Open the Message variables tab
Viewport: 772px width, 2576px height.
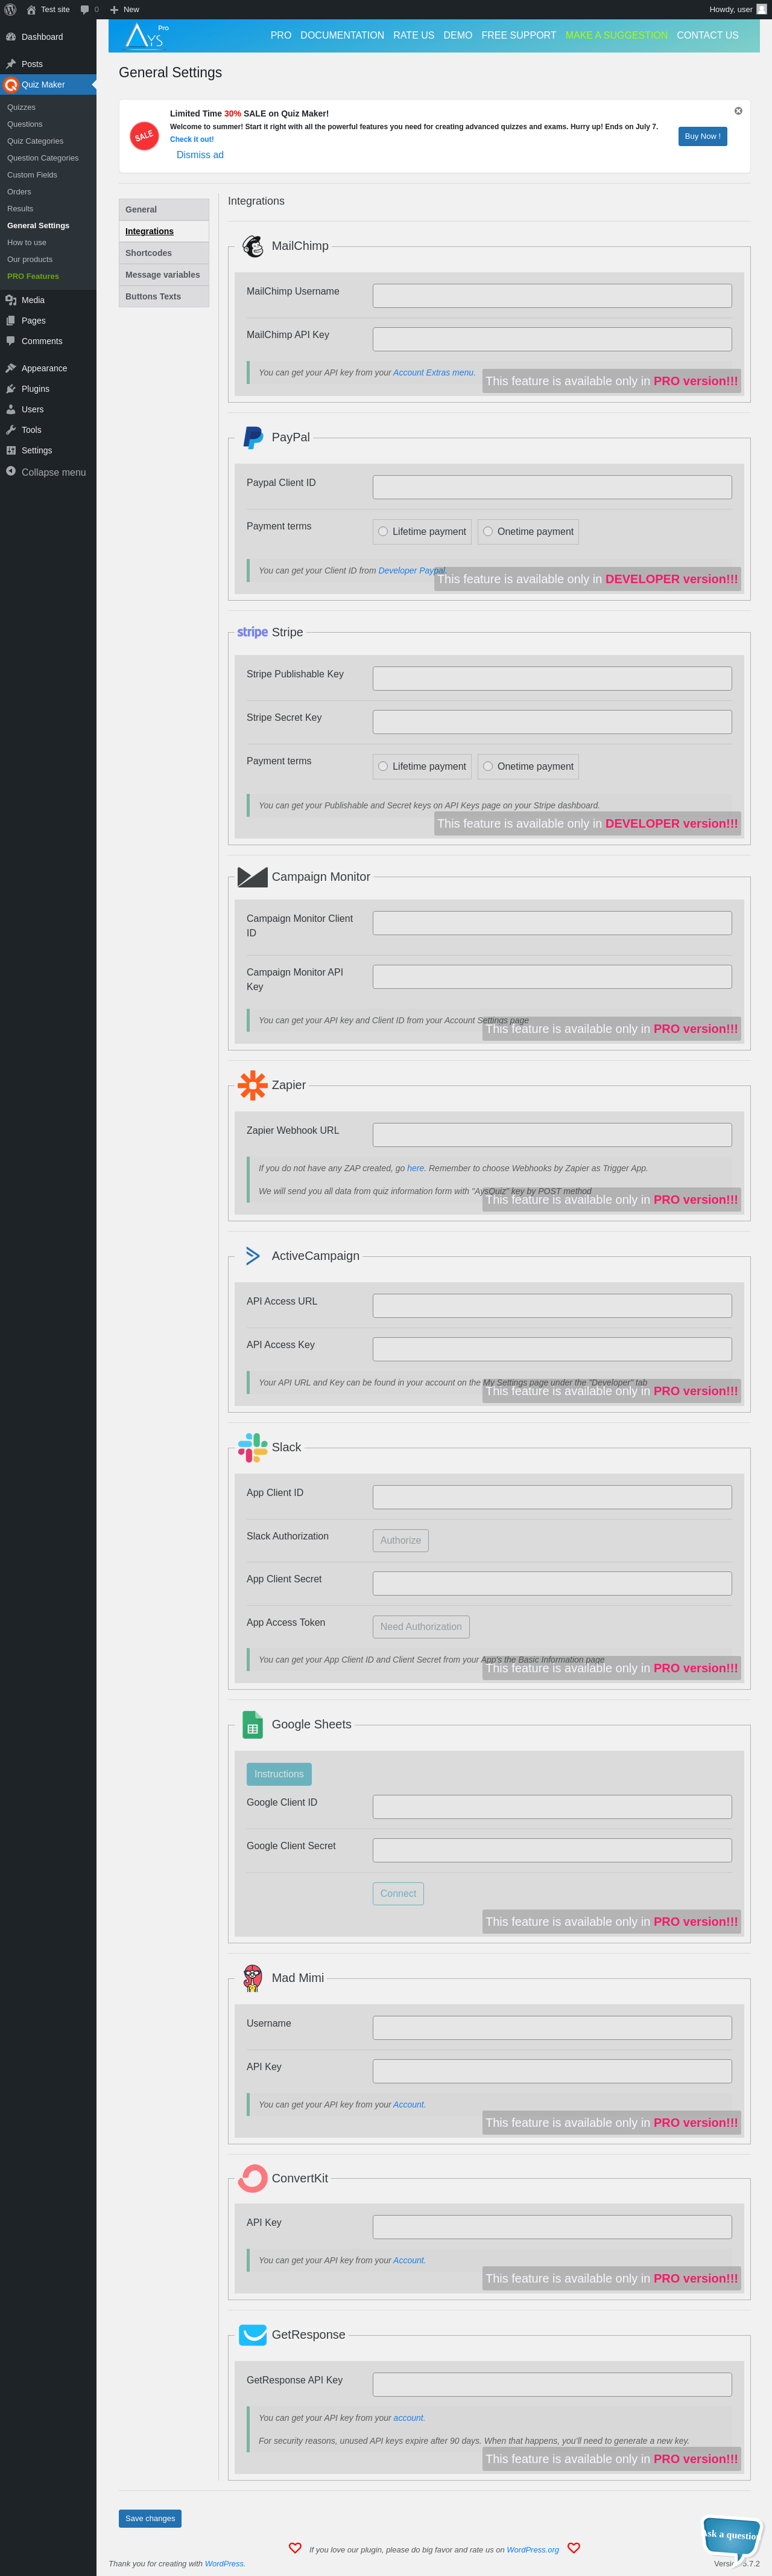coord(164,275)
